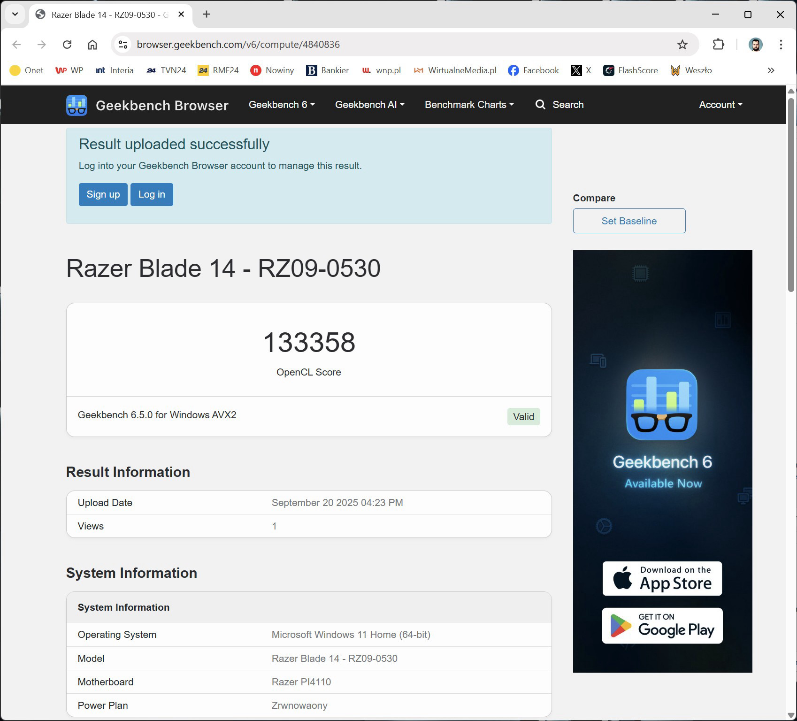This screenshot has height=721, width=797.
Task: Click the address bar URL
Action: pos(238,45)
